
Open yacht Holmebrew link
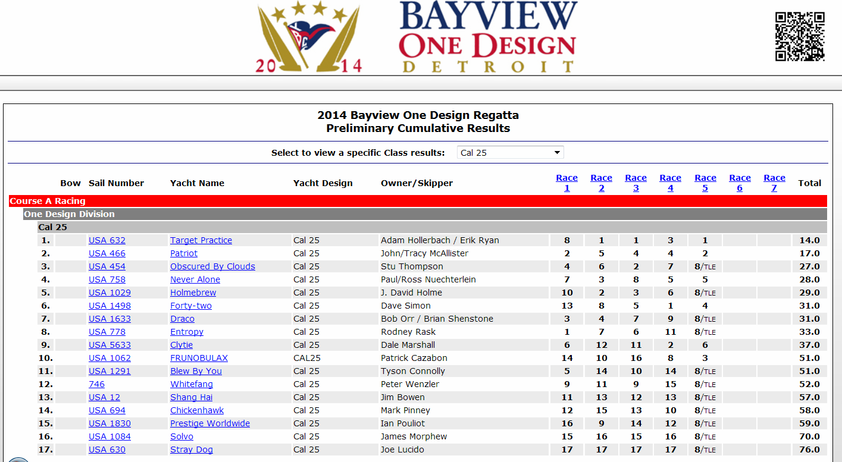[x=193, y=293]
